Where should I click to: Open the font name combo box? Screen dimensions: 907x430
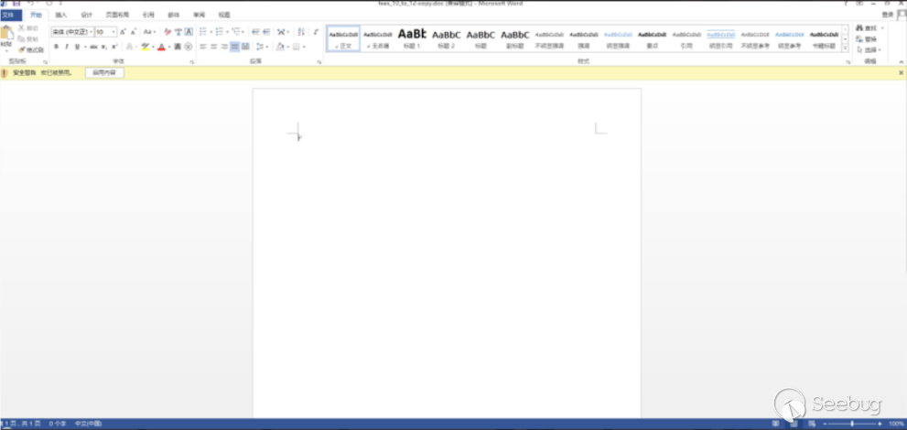pos(72,32)
